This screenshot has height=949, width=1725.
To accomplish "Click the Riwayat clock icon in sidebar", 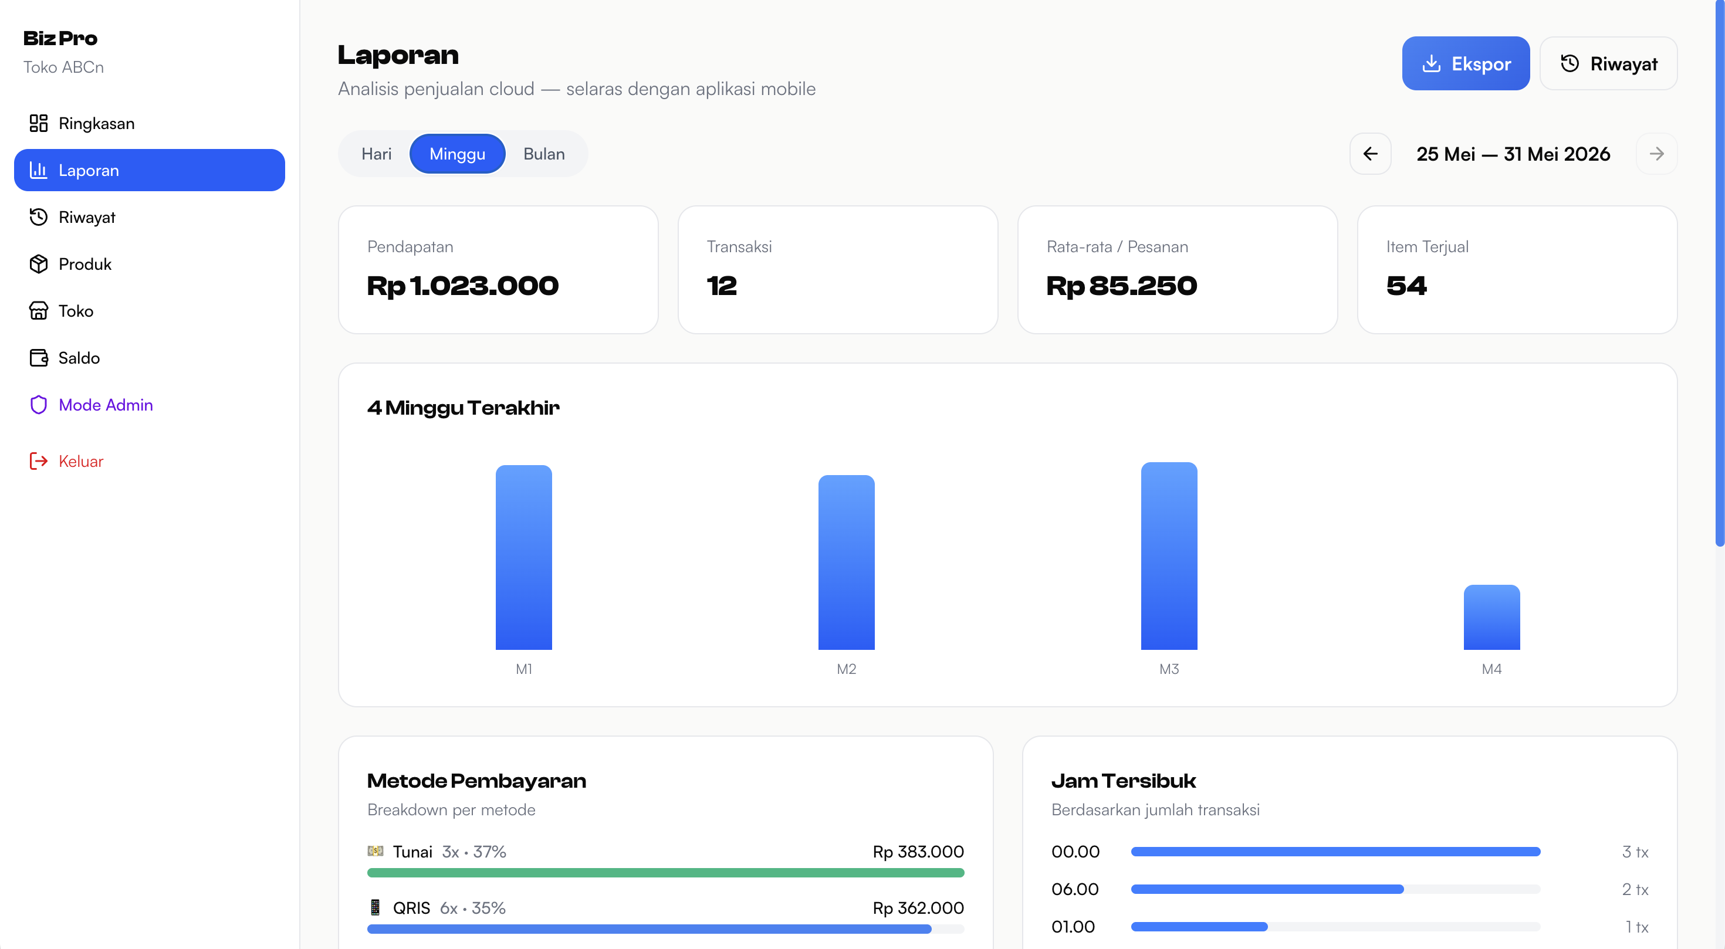I will tap(38, 217).
